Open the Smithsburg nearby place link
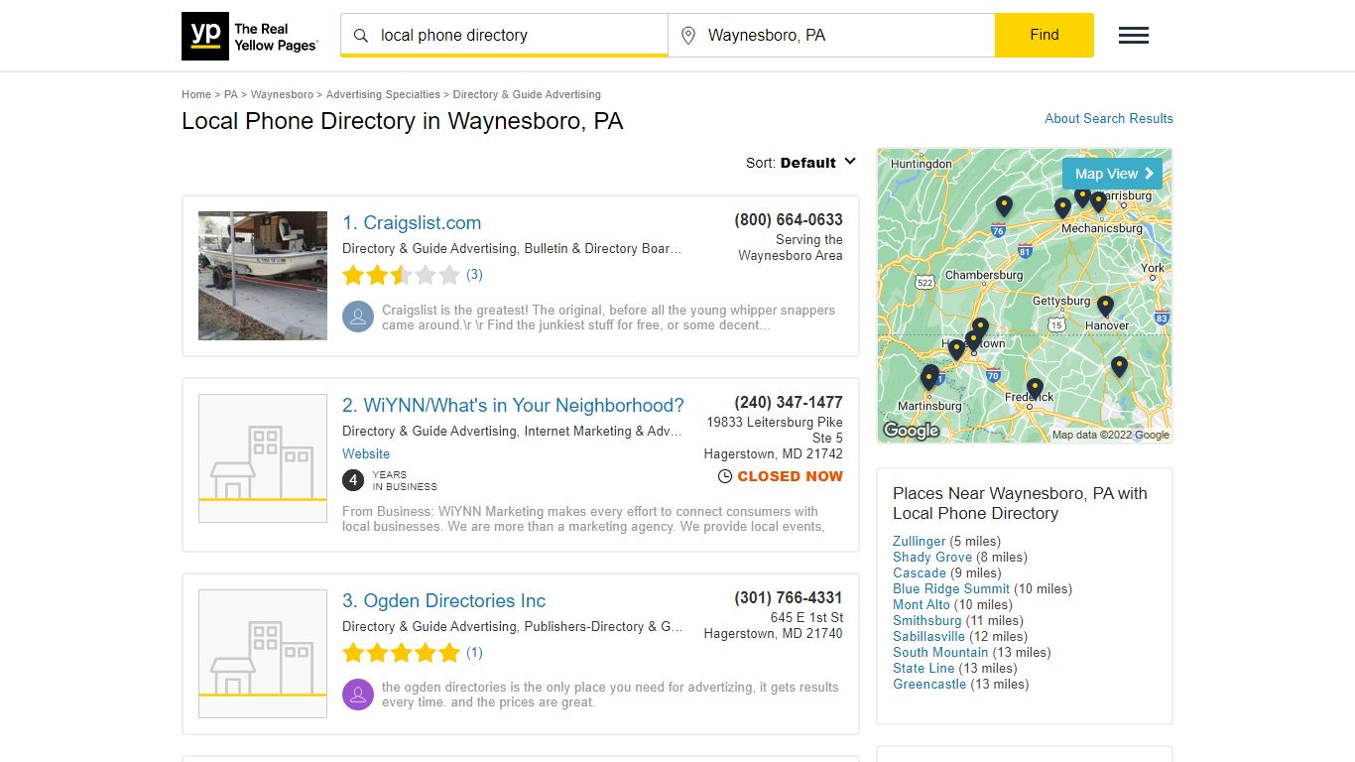 point(927,620)
